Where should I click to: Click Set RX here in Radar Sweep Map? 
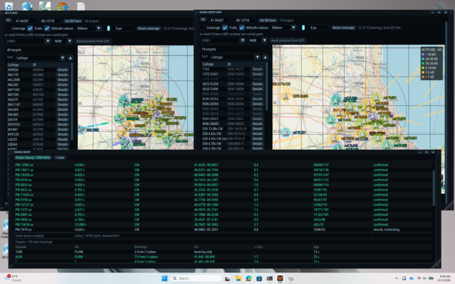268,20
